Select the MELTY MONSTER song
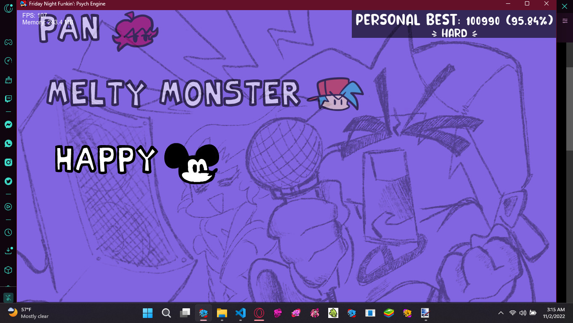 [x=173, y=93]
